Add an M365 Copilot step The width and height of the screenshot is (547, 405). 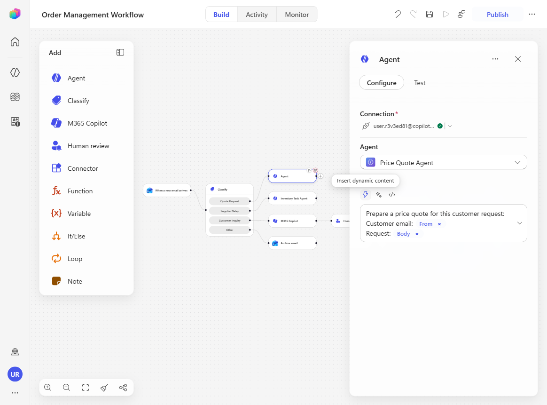tap(86, 123)
